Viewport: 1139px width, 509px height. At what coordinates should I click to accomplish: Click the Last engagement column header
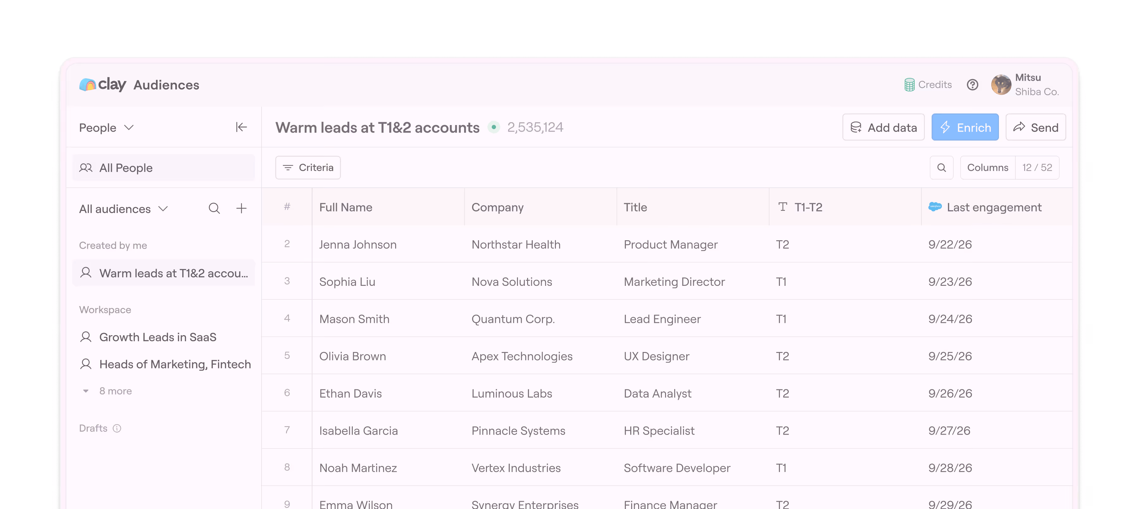pos(997,207)
